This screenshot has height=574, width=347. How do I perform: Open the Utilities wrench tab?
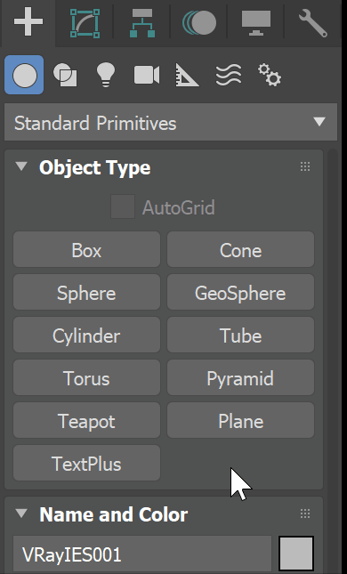click(313, 23)
